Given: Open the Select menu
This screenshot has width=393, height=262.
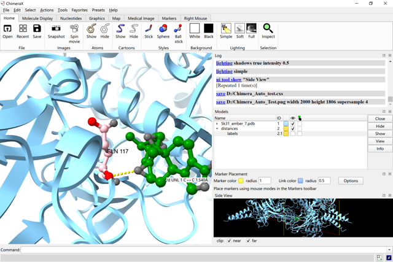Looking at the screenshot, I should coord(30,10).
